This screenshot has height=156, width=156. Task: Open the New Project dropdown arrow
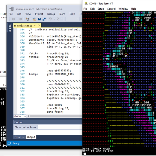31,19
